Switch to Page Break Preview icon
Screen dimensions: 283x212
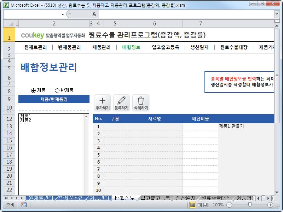pyautogui.click(x=206, y=205)
